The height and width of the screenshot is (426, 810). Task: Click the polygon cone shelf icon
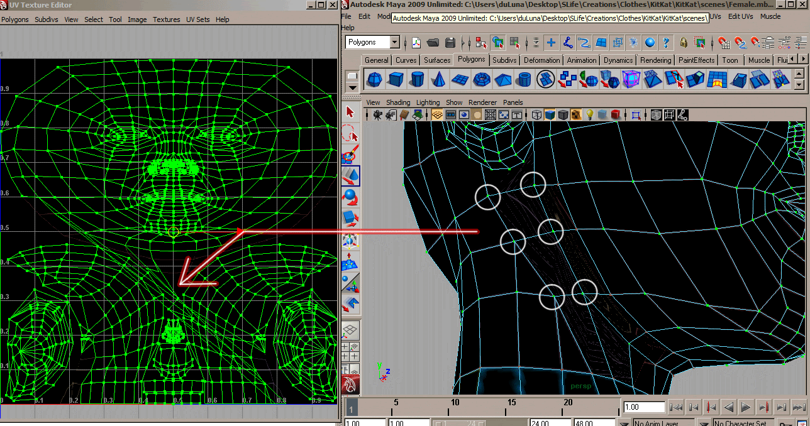pyautogui.click(x=438, y=79)
